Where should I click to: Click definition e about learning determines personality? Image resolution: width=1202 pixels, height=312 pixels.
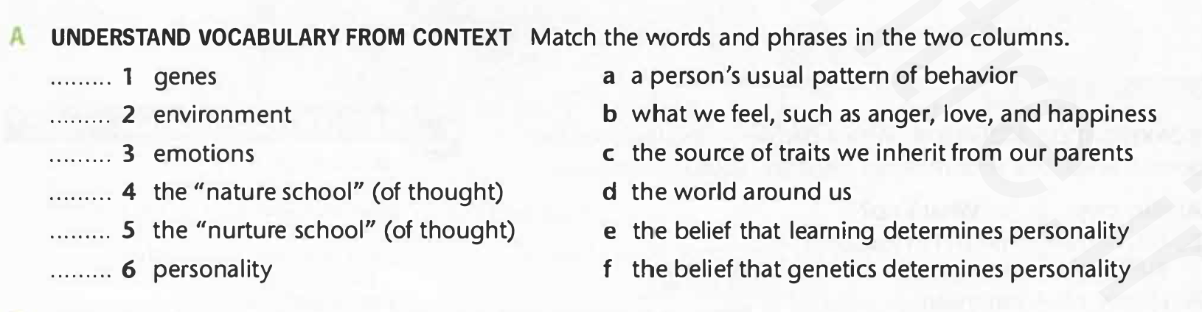pyautogui.click(x=866, y=231)
